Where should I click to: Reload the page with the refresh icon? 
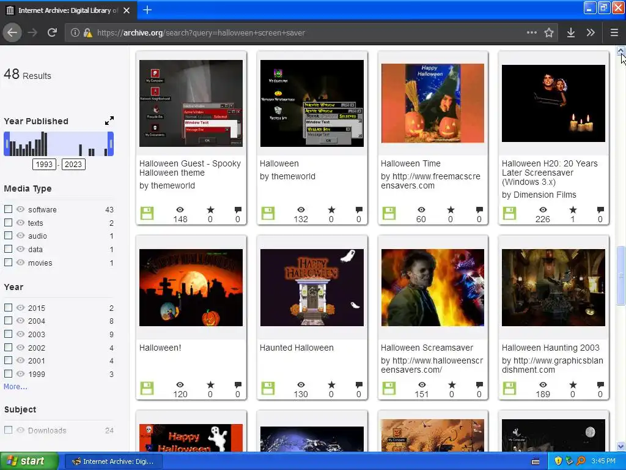coord(52,32)
